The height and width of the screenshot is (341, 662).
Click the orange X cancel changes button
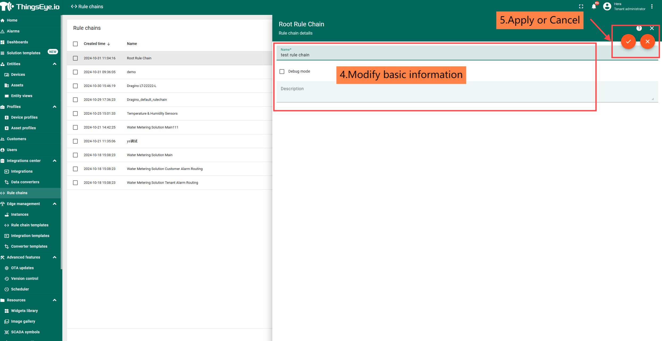click(x=647, y=41)
